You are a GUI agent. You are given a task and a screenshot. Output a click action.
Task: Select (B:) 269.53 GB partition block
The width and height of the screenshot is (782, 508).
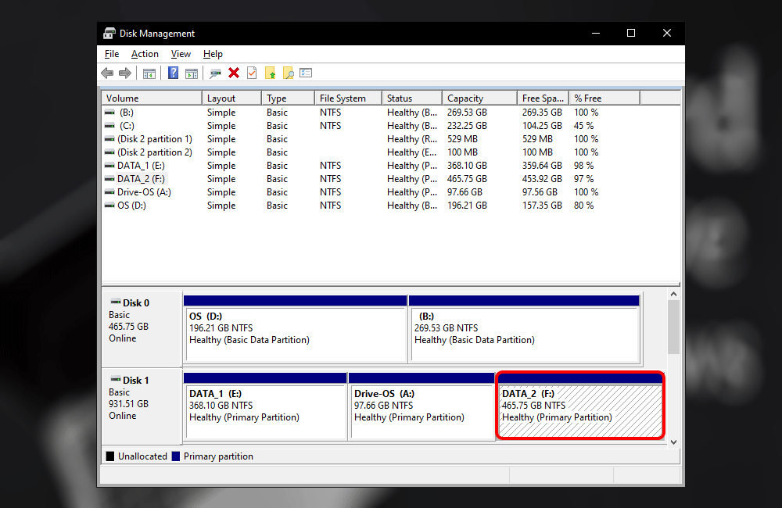click(524, 329)
